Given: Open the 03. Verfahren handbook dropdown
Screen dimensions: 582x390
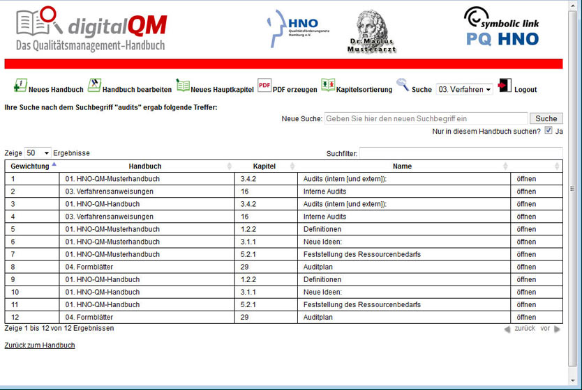Looking at the screenshot, I should point(464,89).
